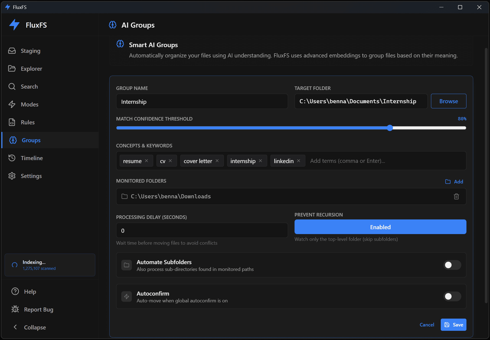Disable Prevent Recursion

click(x=380, y=227)
